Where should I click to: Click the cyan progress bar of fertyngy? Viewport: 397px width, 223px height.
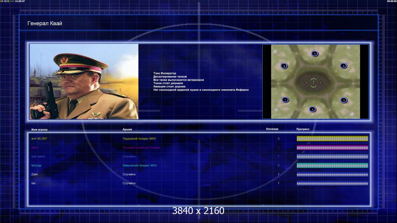(332, 165)
